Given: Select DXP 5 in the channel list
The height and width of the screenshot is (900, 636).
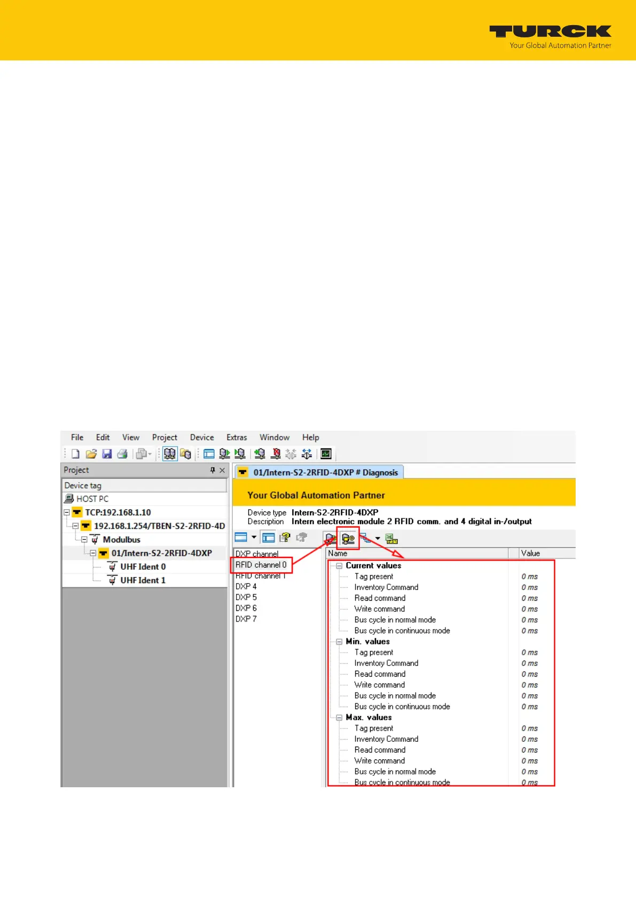Looking at the screenshot, I should (x=246, y=598).
